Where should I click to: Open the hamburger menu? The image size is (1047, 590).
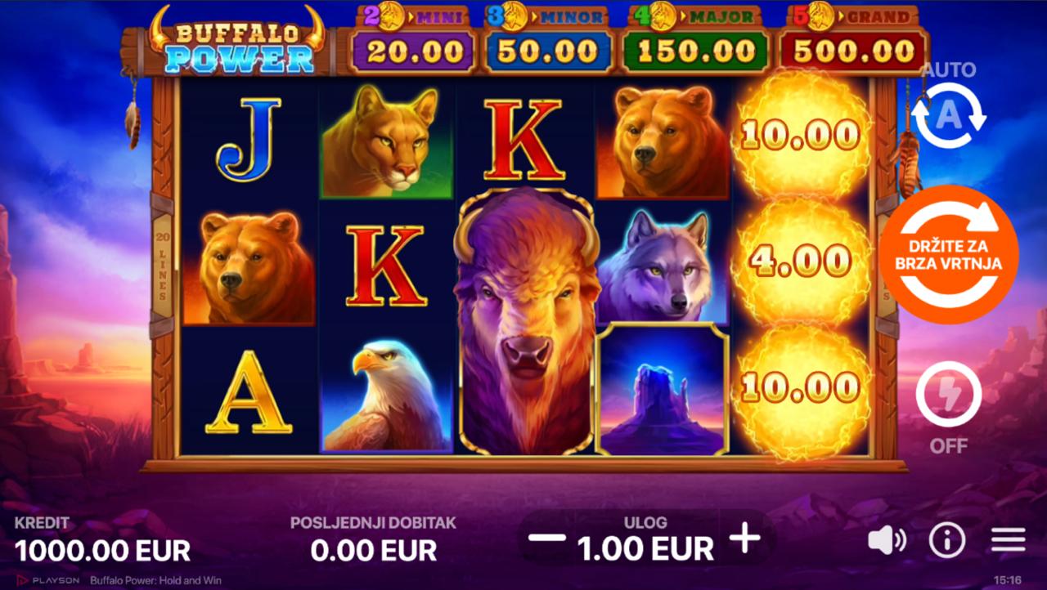pos(1008,540)
